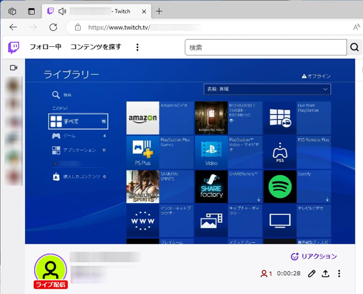Mute tab via speaker icon
Screen dimensions: 363x294
point(62,11)
